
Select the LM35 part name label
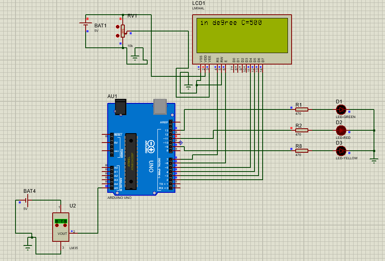(74, 248)
